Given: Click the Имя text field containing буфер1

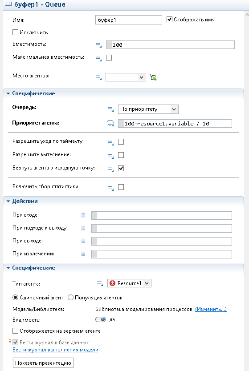Looking at the screenshot, I should (129, 20).
